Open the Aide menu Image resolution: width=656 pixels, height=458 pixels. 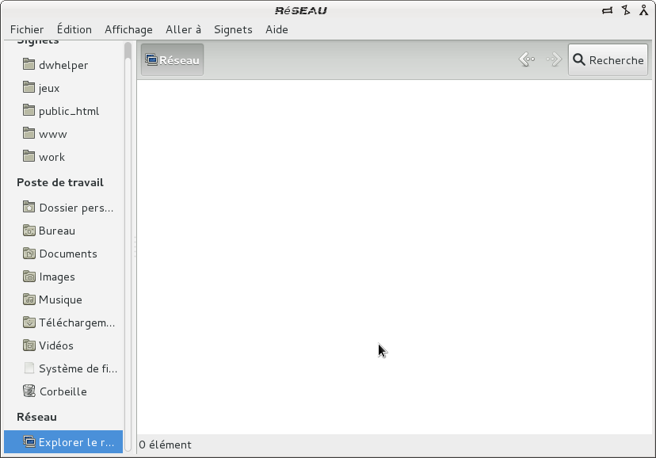tap(277, 29)
